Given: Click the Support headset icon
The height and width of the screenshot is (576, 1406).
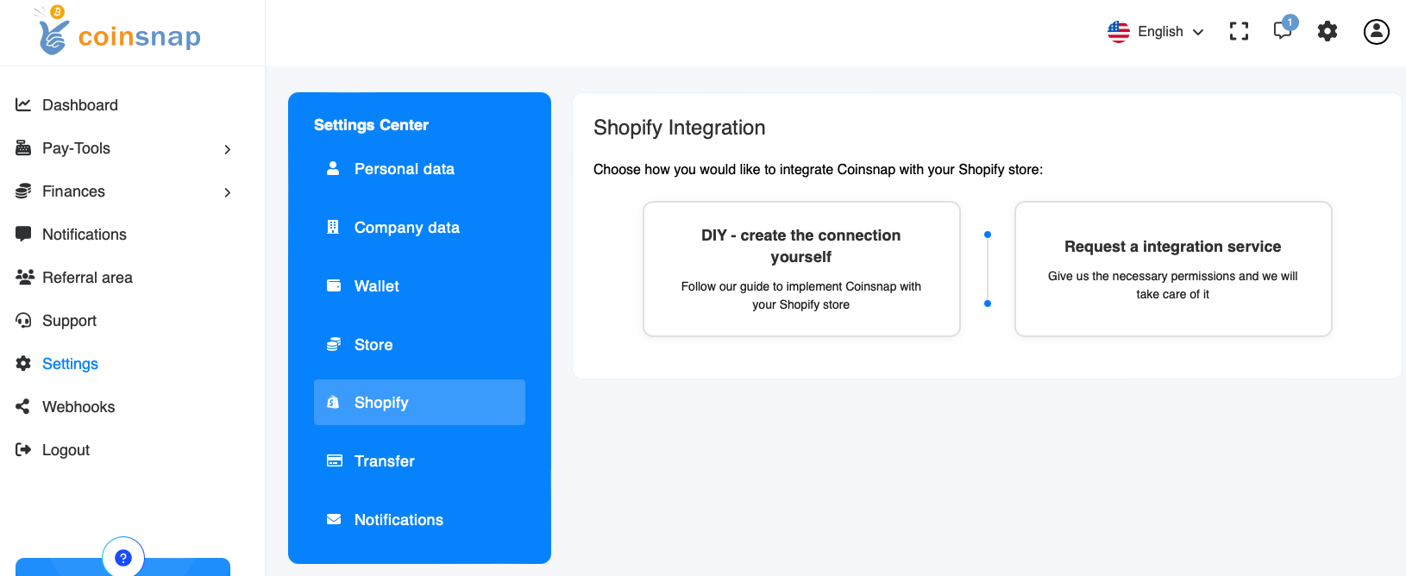Looking at the screenshot, I should click(x=23, y=320).
